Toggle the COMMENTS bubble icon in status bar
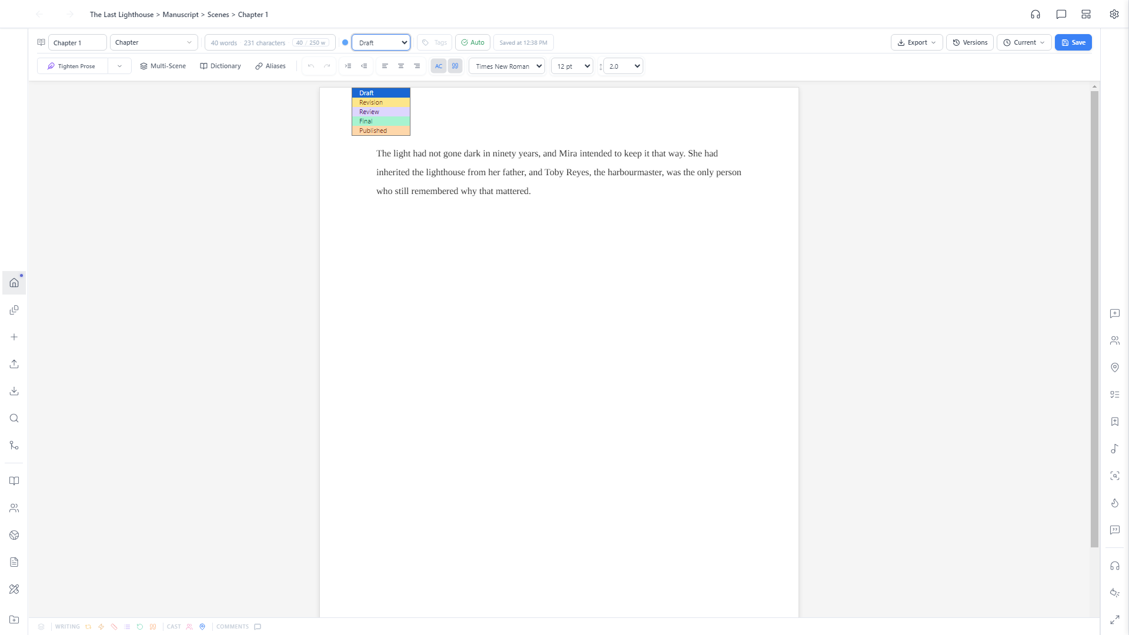1129x635 pixels. (x=258, y=627)
